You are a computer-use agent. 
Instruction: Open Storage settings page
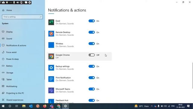click(22, 73)
